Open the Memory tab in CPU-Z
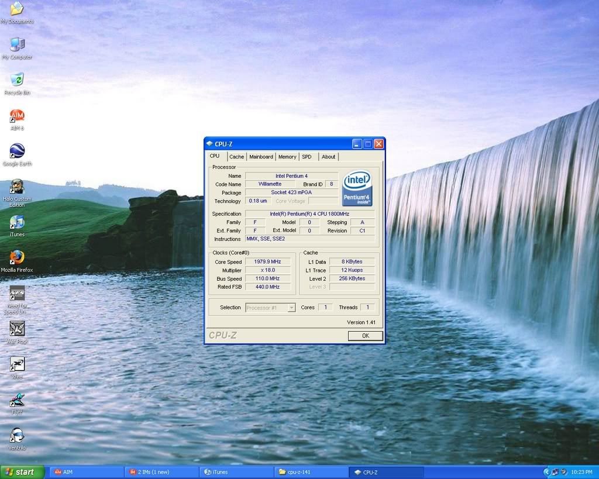This screenshot has width=599, height=479. [x=287, y=157]
